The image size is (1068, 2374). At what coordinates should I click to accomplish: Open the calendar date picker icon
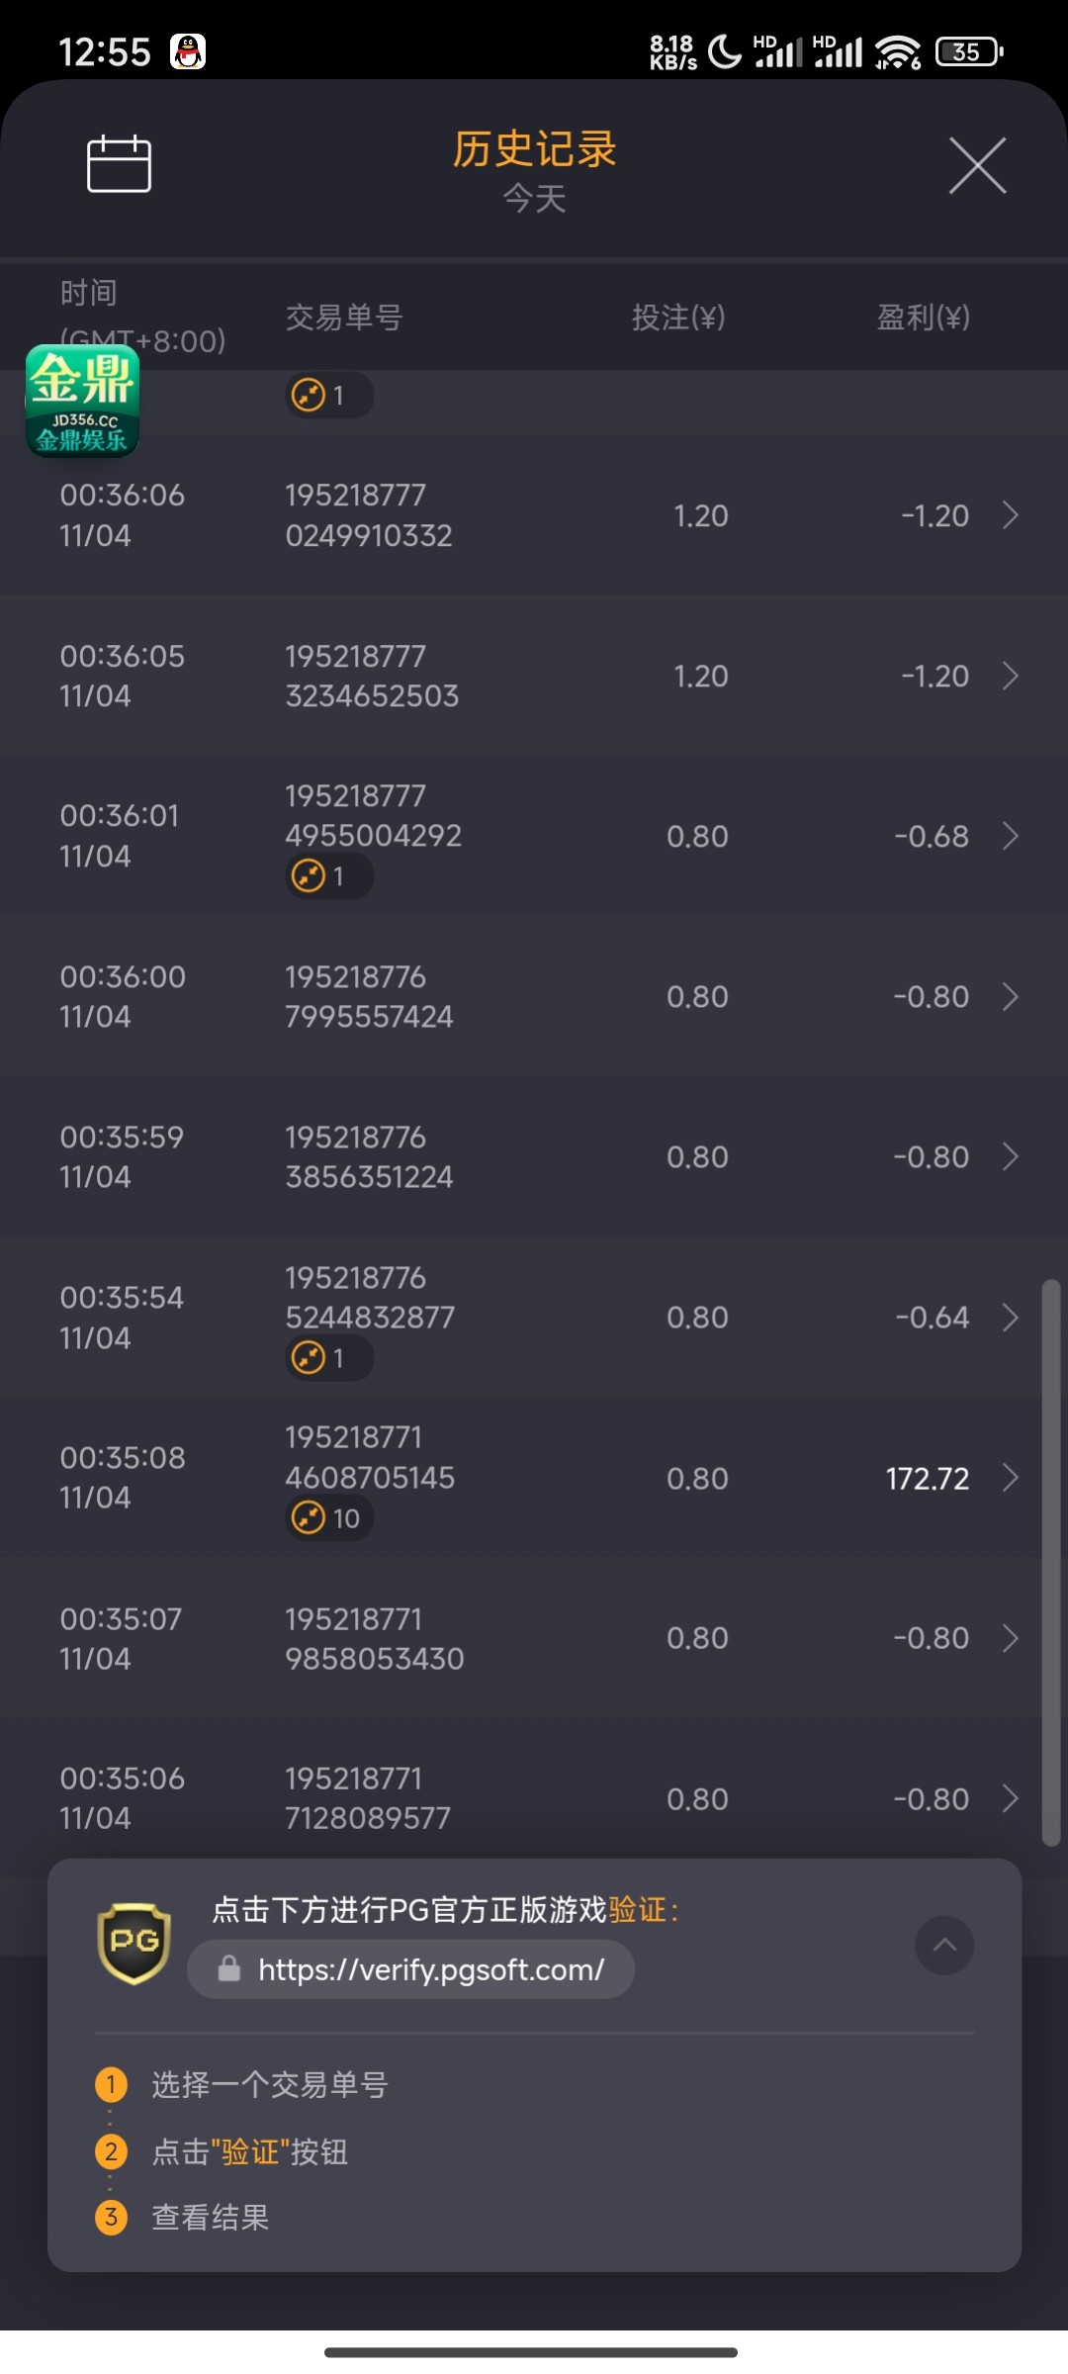tap(119, 163)
